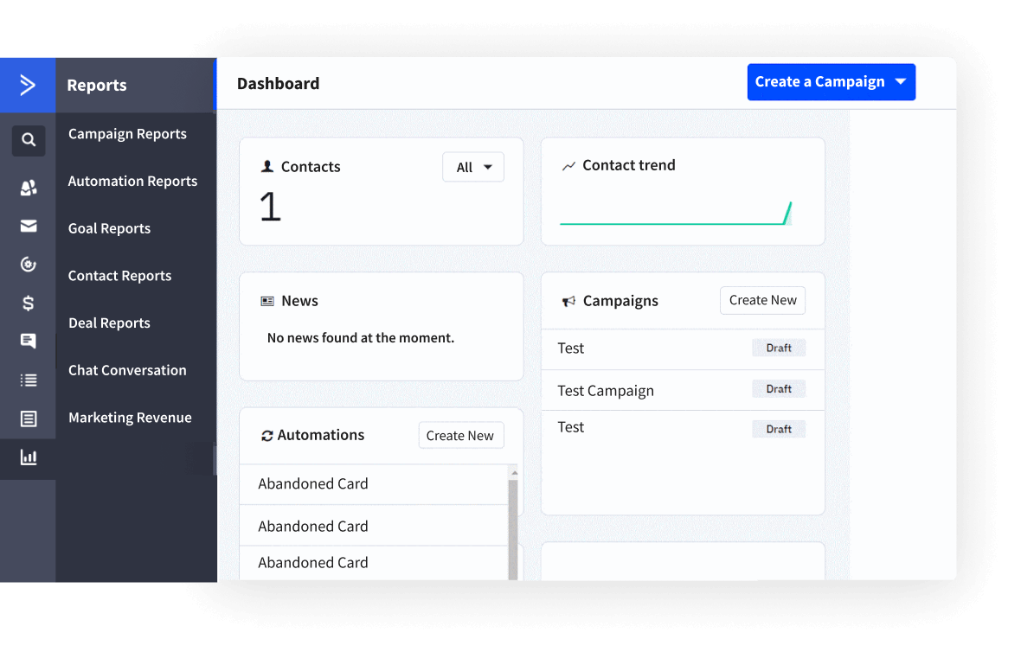Open Goal Reports
Image resolution: width=1021 pixels, height=652 pixels.
point(108,227)
